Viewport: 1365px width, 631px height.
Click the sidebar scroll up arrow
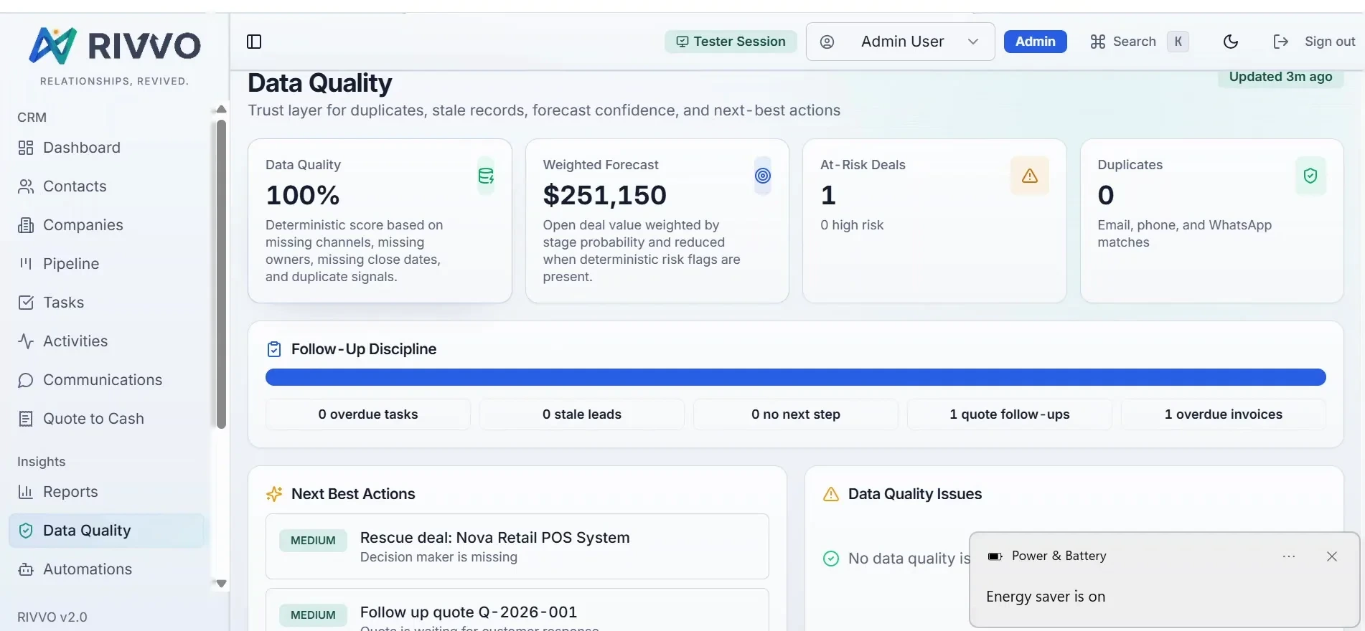pos(221,109)
